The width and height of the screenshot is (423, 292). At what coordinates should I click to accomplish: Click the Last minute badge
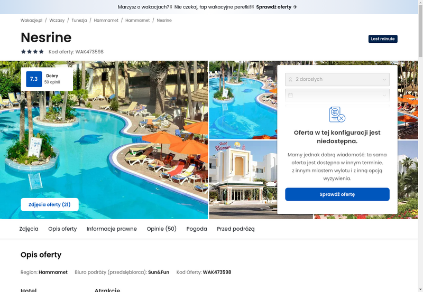click(x=383, y=39)
